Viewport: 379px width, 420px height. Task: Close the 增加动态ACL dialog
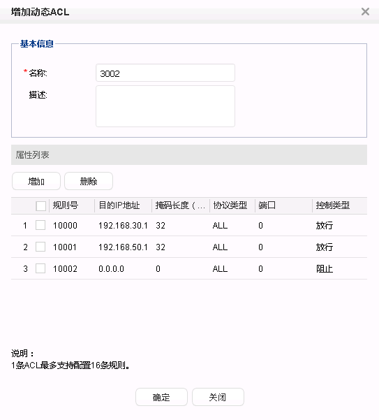pyautogui.click(x=365, y=12)
